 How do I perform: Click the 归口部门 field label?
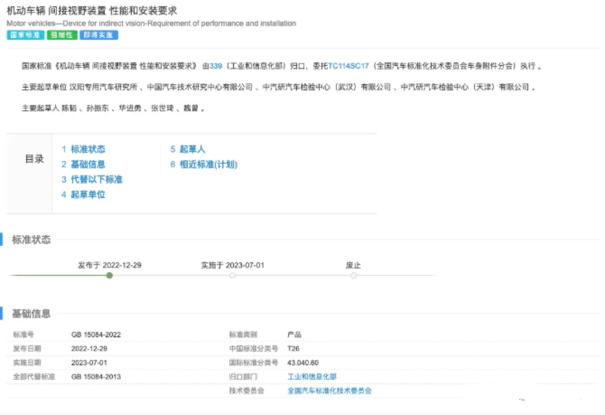click(243, 377)
